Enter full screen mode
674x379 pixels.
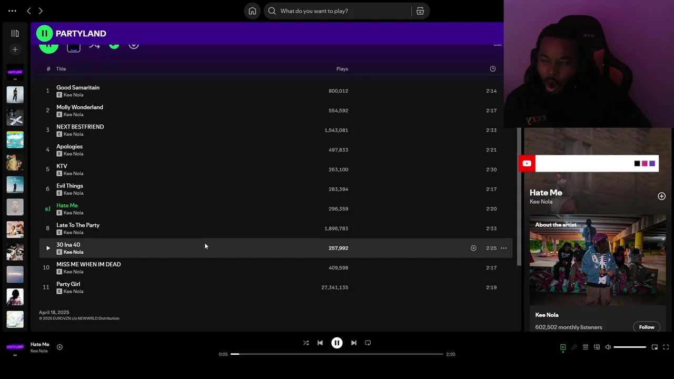pyautogui.click(x=666, y=347)
